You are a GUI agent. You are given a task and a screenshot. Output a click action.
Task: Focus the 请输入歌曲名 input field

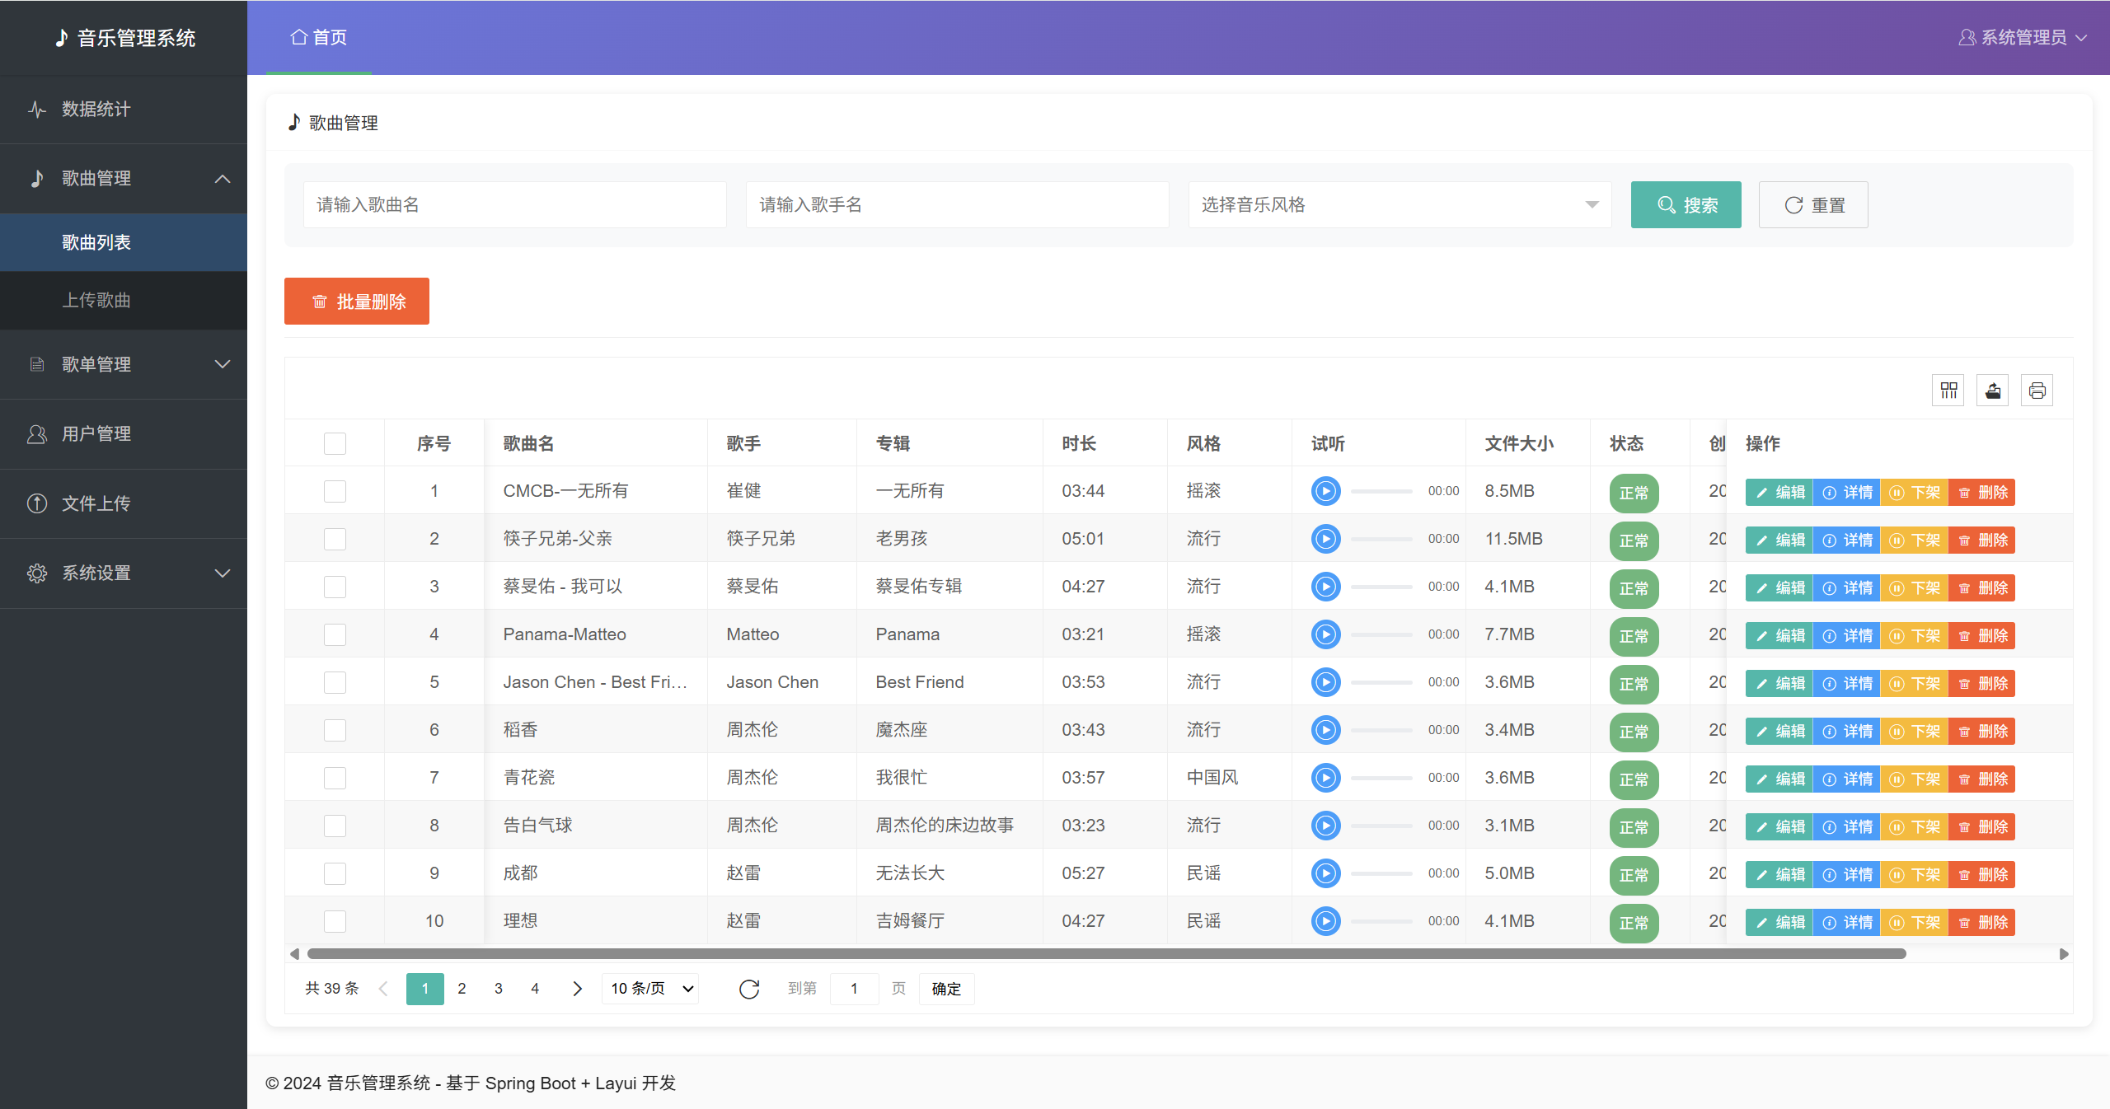coord(514,204)
